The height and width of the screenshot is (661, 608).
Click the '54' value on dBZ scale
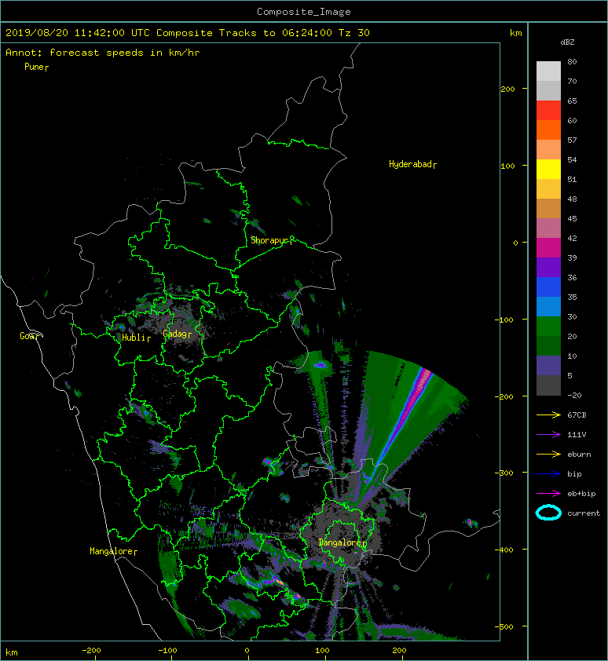tap(572, 160)
